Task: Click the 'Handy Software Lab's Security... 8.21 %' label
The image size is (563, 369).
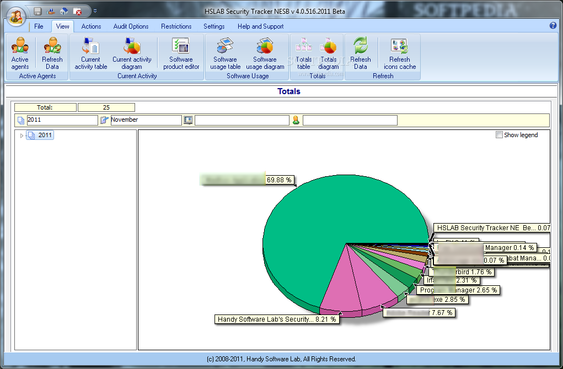Action: point(277,319)
